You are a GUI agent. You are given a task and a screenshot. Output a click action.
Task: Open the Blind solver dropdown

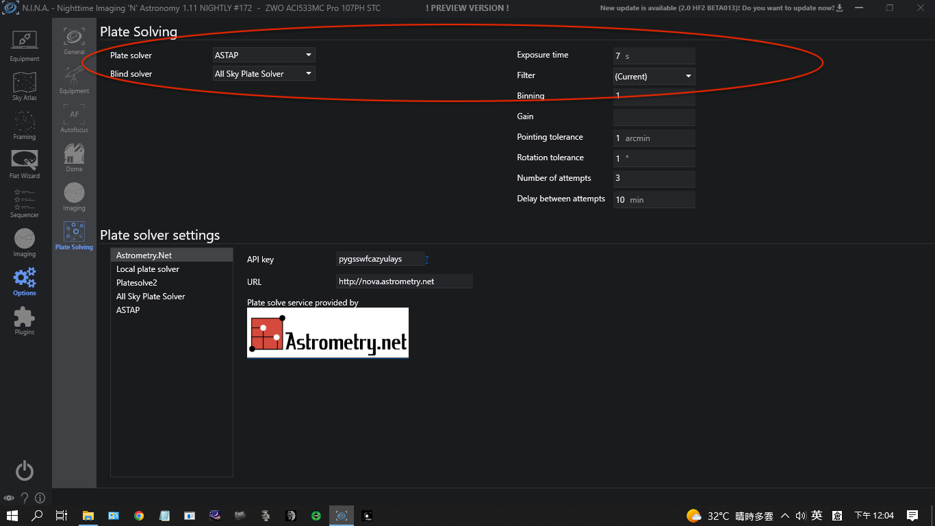tap(264, 73)
